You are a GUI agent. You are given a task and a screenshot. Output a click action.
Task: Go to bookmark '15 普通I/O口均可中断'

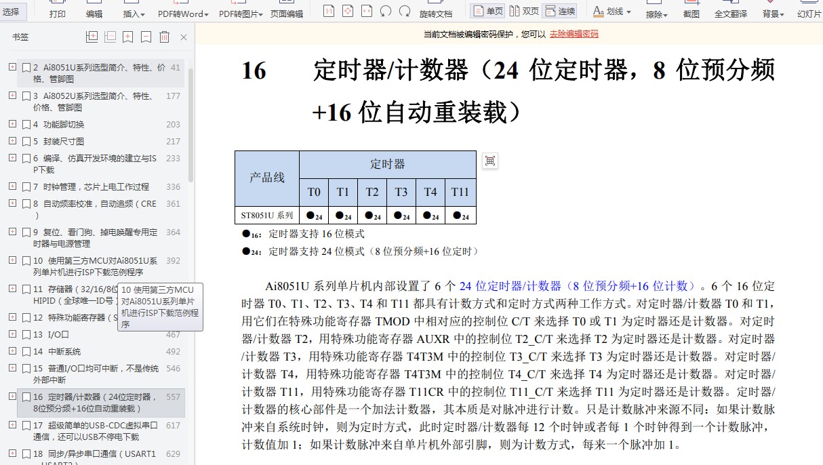pyautogui.click(x=96, y=374)
